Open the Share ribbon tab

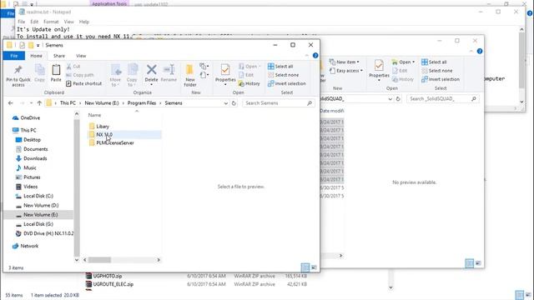(x=59, y=56)
